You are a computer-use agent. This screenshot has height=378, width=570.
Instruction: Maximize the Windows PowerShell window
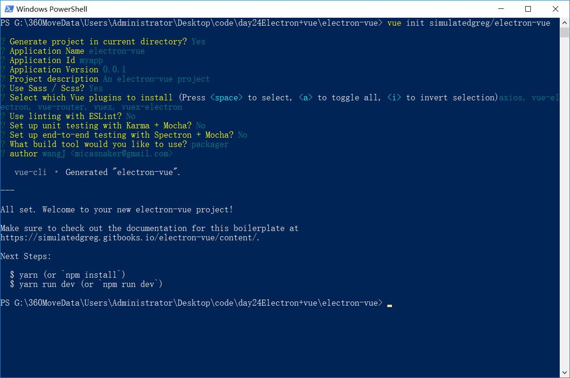528,9
